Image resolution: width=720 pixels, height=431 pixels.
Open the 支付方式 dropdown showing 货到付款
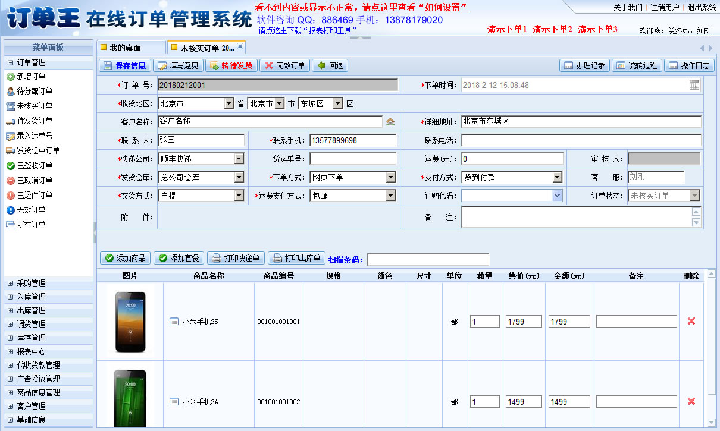[x=557, y=177]
